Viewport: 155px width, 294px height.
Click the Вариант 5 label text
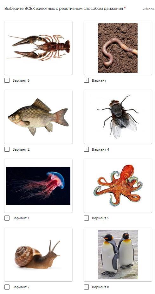[100, 218]
